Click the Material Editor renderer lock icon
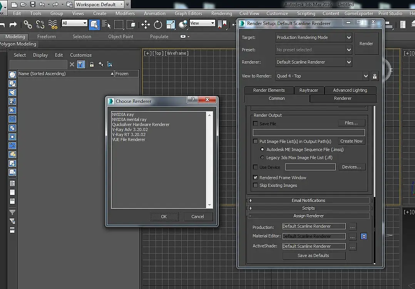This screenshot has height=289, width=415. tap(364, 236)
